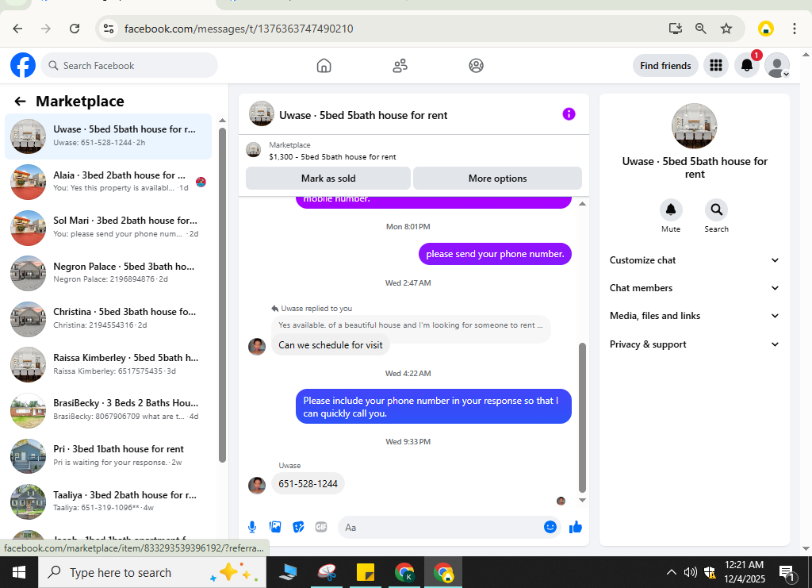Screen dimensions: 812x588
Task: View site information icon in address bar
Action: 108,29
